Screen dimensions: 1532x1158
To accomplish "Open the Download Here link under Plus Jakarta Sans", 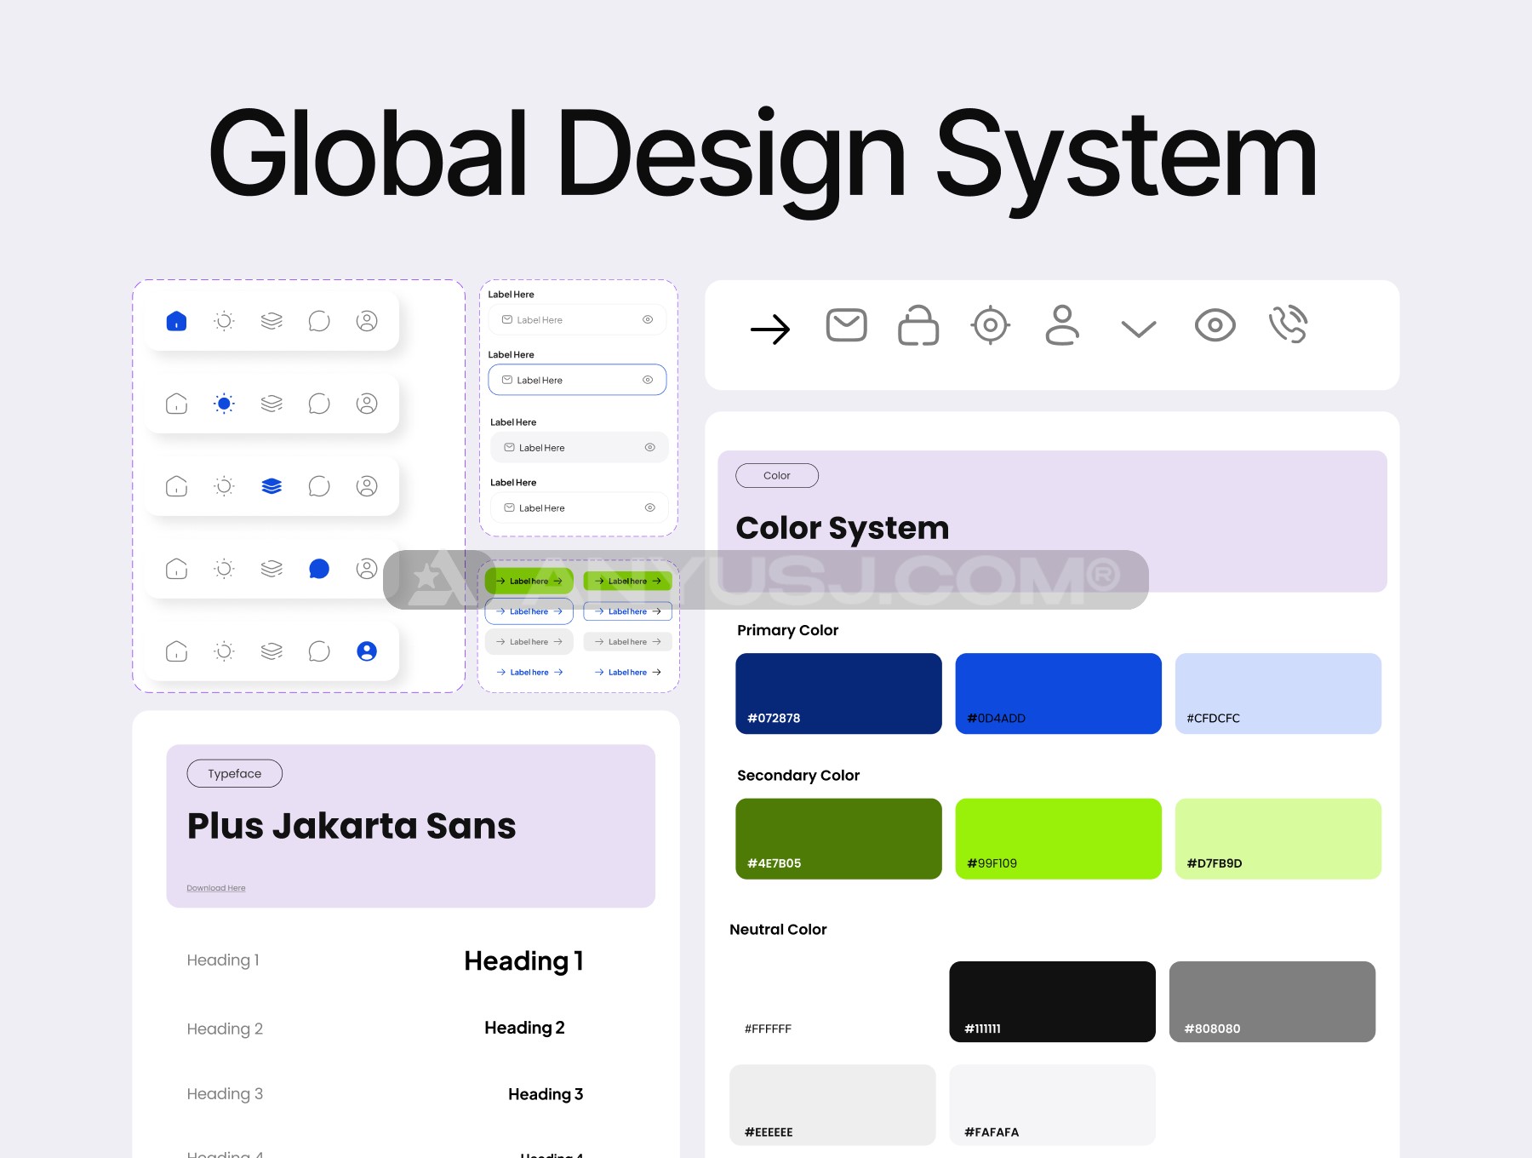I will (216, 888).
